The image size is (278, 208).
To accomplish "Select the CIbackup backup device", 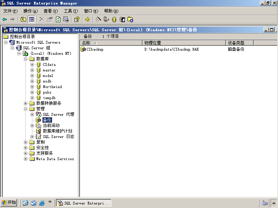I will point(95,49).
